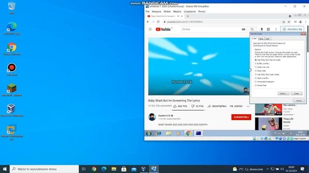
Task: Open Microsoft Edge desktop shortcut
Action: [x=12, y=28]
